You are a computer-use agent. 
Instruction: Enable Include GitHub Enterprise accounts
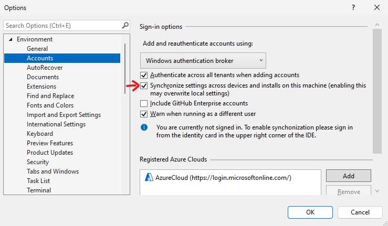click(x=144, y=103)
